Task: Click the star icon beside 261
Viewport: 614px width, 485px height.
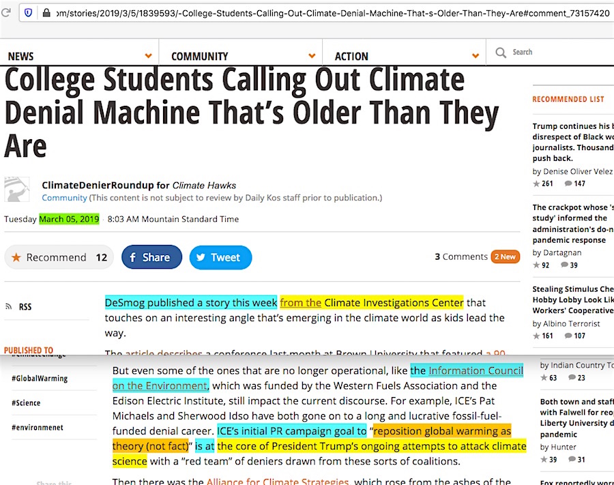Action: point(536,183)
